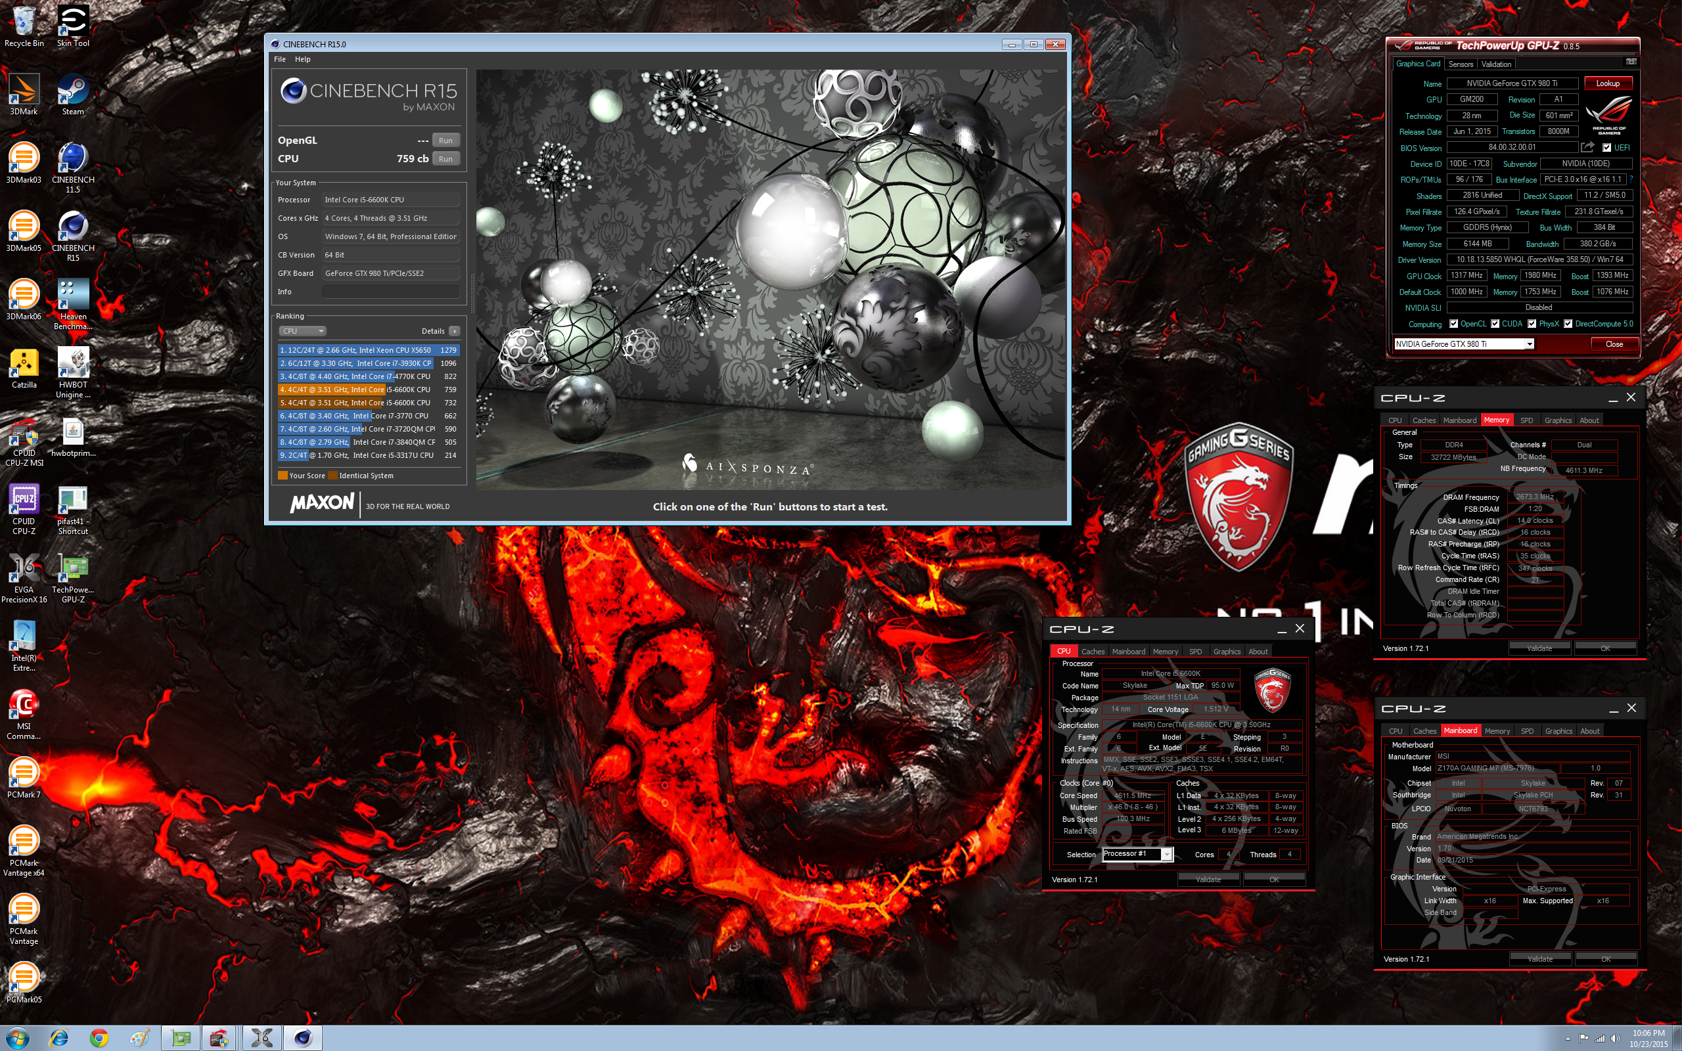
Task: Click the Windows Start button
Action: [17, 1038]
